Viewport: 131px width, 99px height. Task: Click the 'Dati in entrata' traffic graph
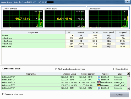point(23,19)
